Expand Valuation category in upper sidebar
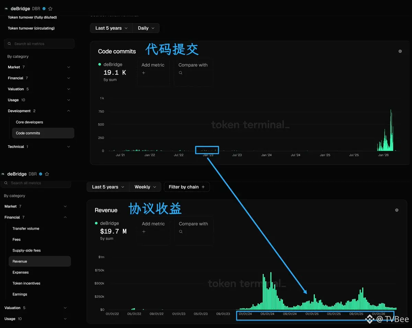Image resolution: width=412 pixels, height=328 pixels. click(x=39, y=89)
